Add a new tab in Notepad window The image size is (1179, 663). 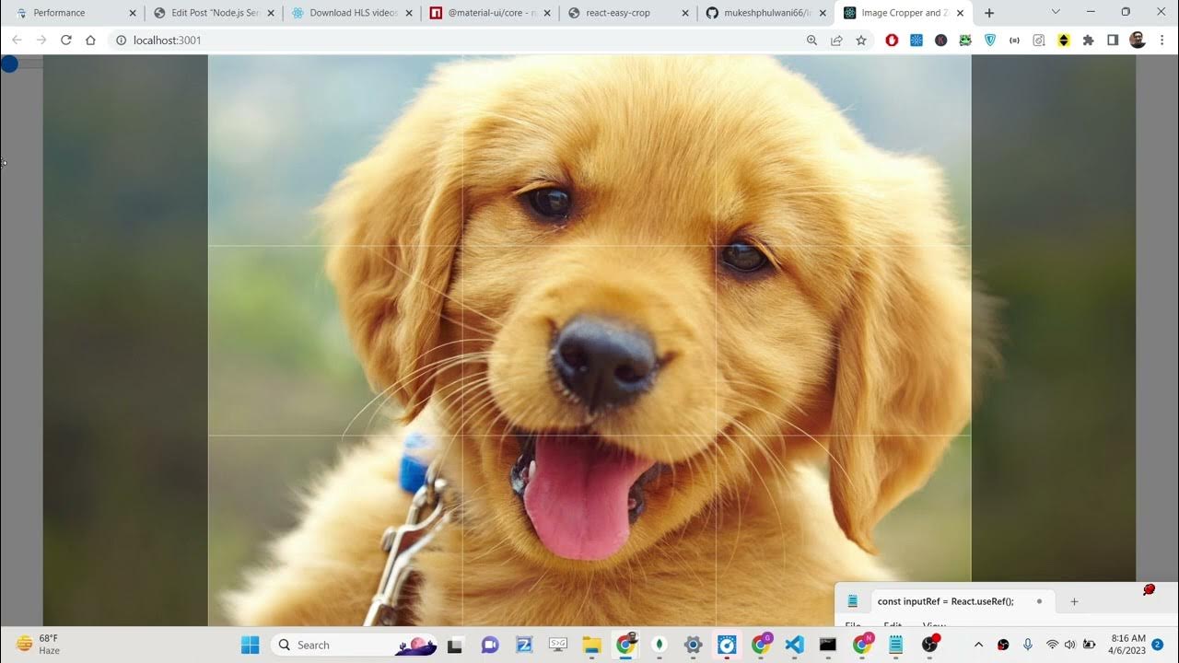tap(1074, 601)
